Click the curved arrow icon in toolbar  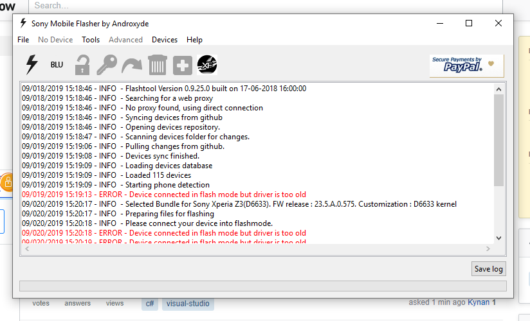click(x=132, y=65)
